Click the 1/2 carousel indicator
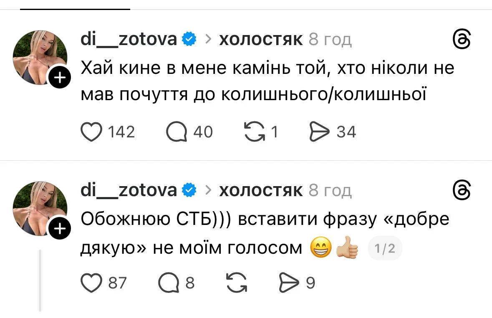This screenshot has height=318, width=492. pos(384,248)
